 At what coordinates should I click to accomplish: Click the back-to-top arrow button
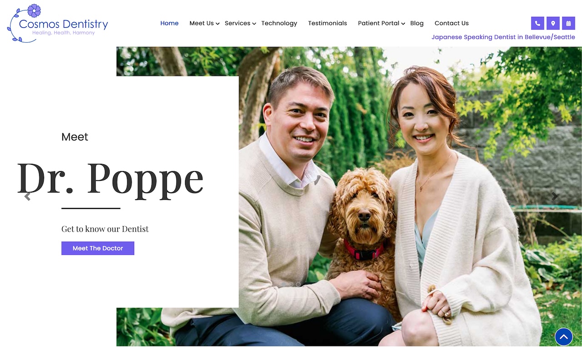(x=563, y=337)
